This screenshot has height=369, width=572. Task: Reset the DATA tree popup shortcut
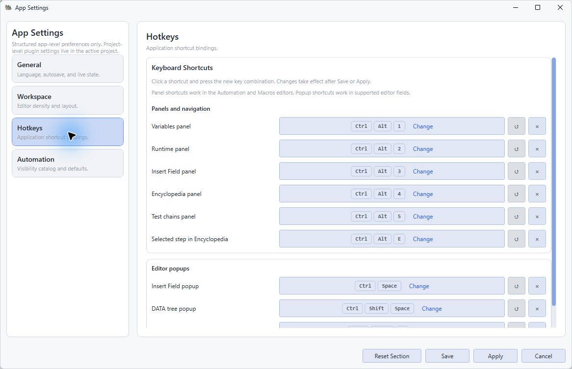[x=516, y=309]
